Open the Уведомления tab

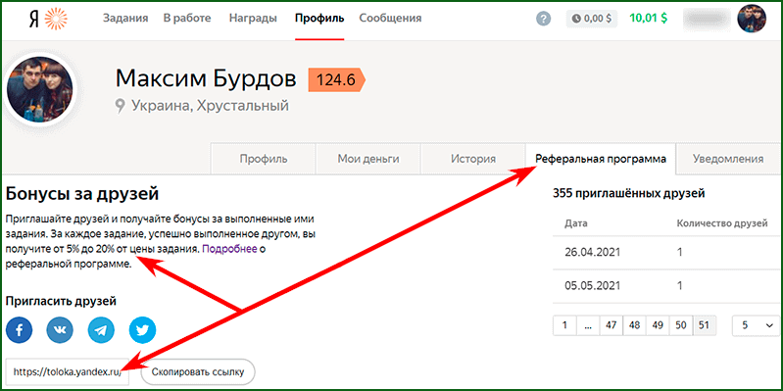(728, 159)
